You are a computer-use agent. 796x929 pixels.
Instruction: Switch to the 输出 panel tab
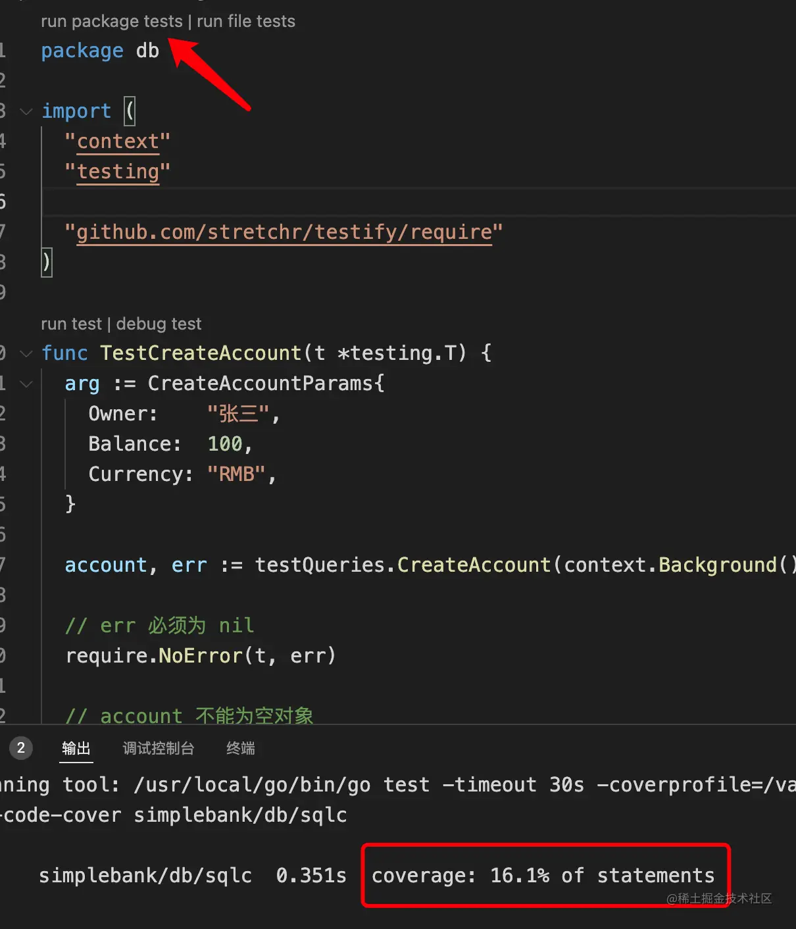76,748
